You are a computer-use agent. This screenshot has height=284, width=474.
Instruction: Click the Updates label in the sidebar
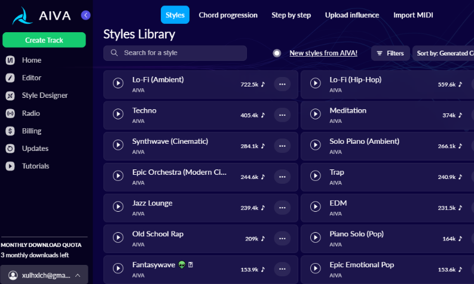point(35,149)
